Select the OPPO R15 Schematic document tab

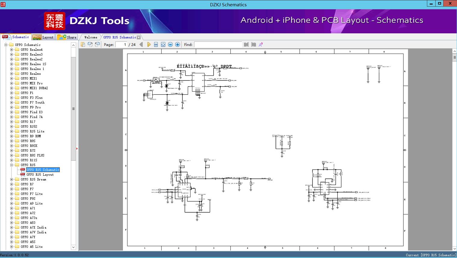120,37
